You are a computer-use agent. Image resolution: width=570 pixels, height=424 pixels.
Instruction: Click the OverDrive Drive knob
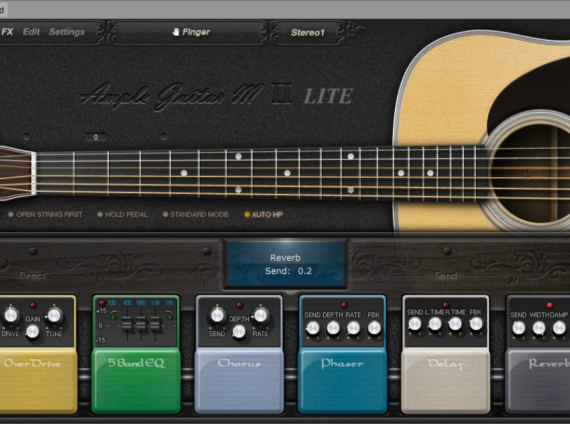tap(11, 315)
